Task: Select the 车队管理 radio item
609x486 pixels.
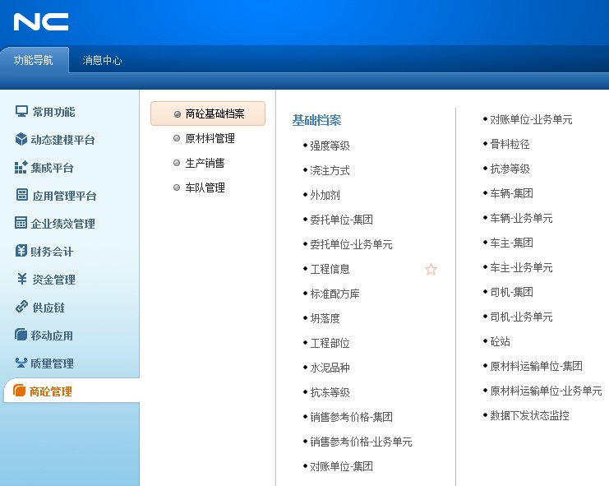Action: (x=205, y=187)
